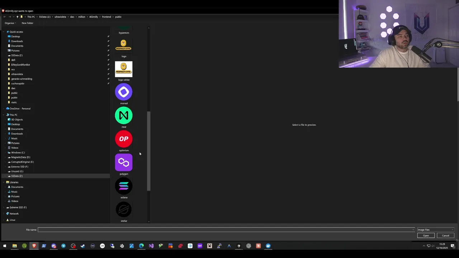
Task: Select 3D Objects under This PC
Action: click(x=17, y=120)
